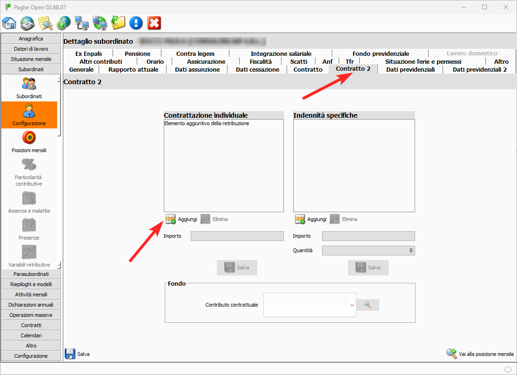Expand the Contributo contrattuale dropdown
The image size is (517, 375).
click(x=351, y=305)
